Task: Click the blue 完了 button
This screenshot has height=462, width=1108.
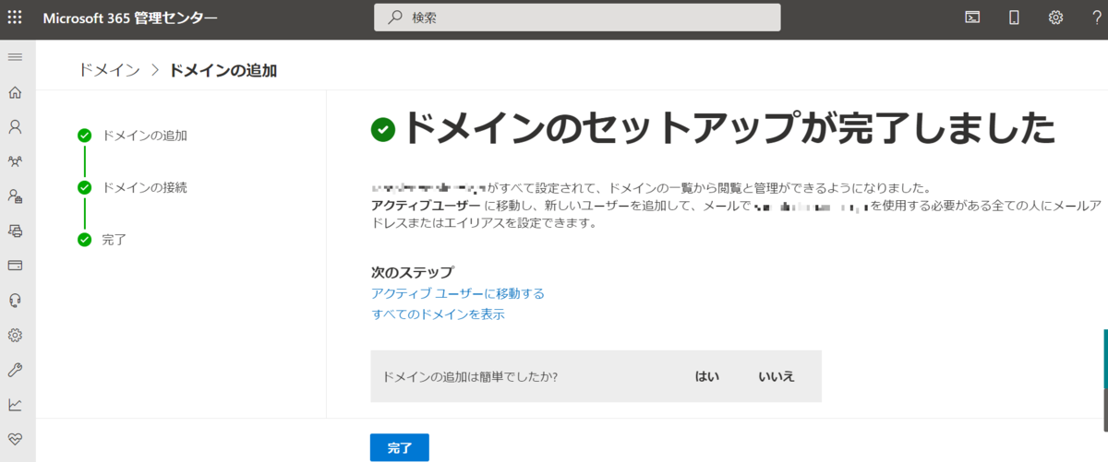Action: coord(400,447)
